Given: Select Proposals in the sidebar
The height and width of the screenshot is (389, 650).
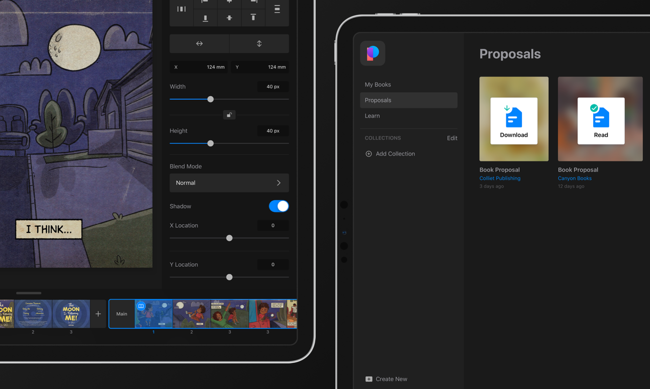Looking at the screenshot, I should [408, 100].
